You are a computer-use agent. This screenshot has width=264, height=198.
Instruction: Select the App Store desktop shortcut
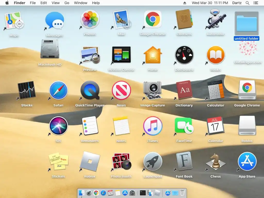tap(247, 162)
